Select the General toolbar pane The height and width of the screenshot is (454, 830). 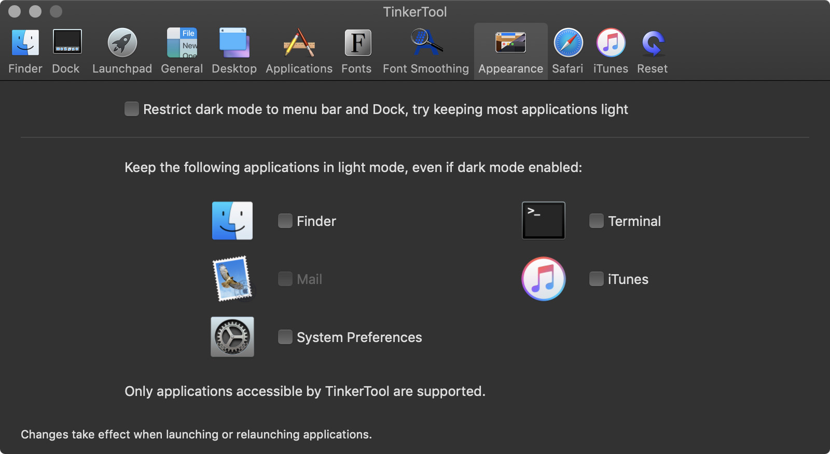tap(182, 51)
